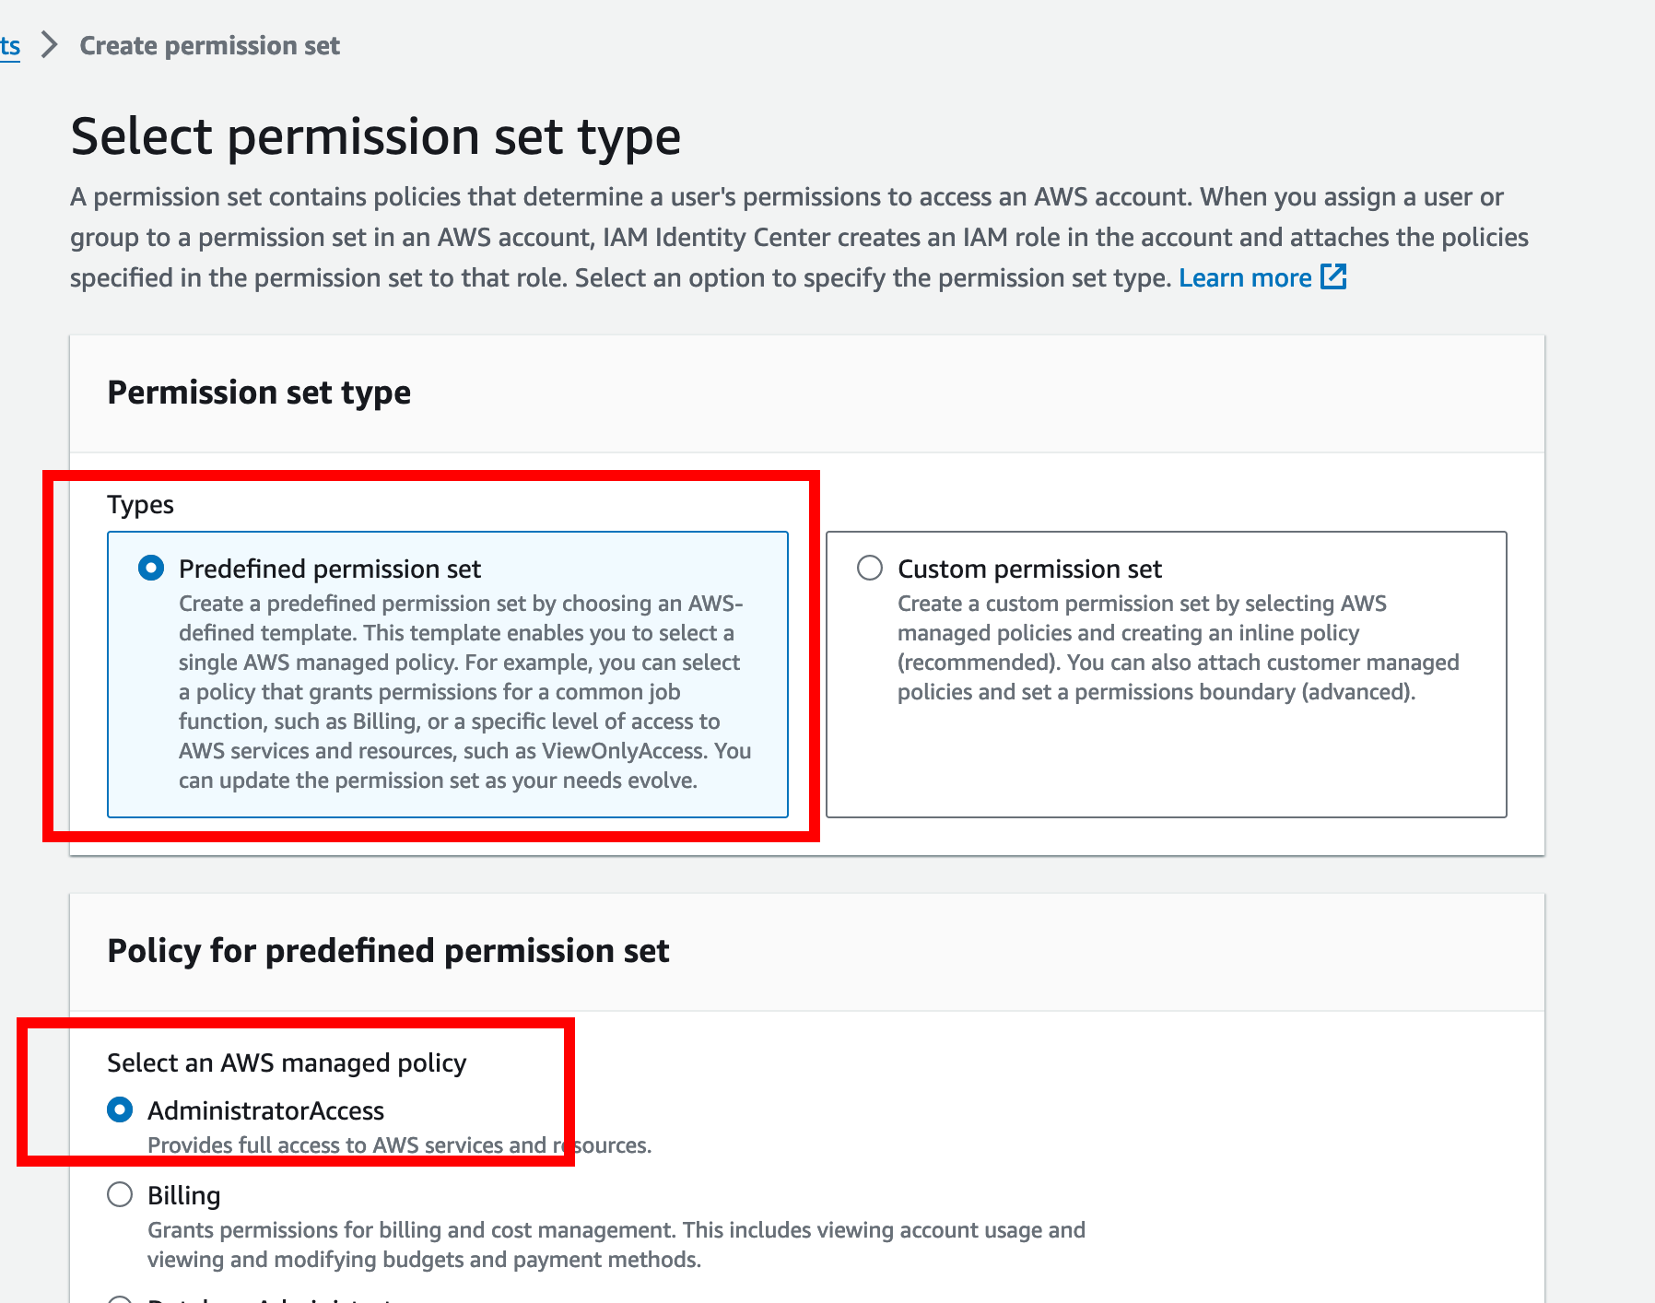Screen dimensions: 1655x1303
Task: Click the AdministratorAccess label text
Action: pos(265,1110)
